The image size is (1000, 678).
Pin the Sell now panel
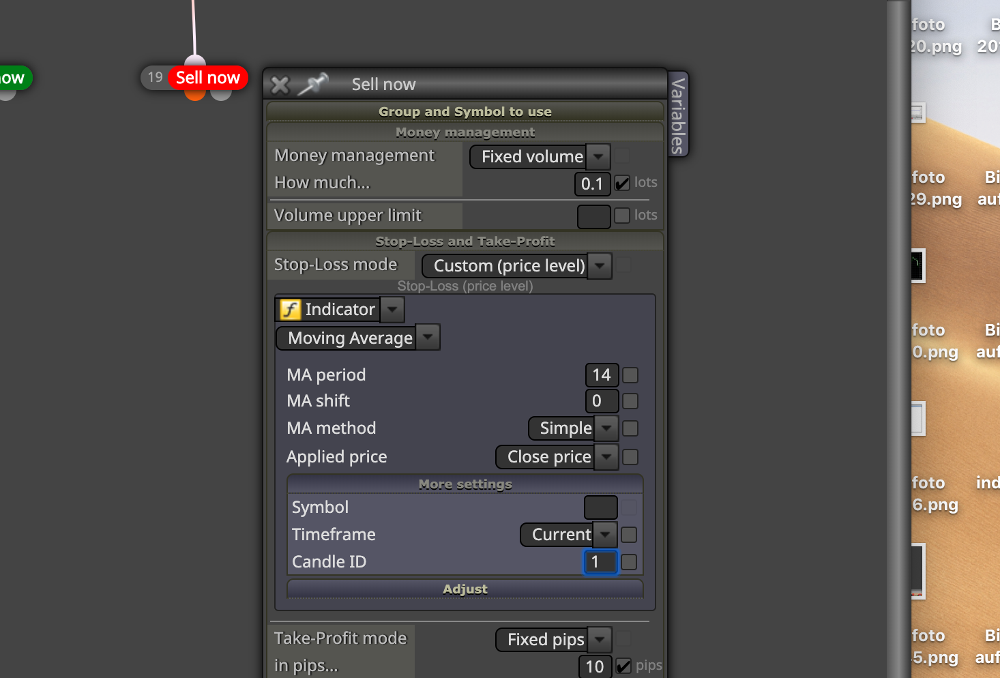[x=313, y=84]
